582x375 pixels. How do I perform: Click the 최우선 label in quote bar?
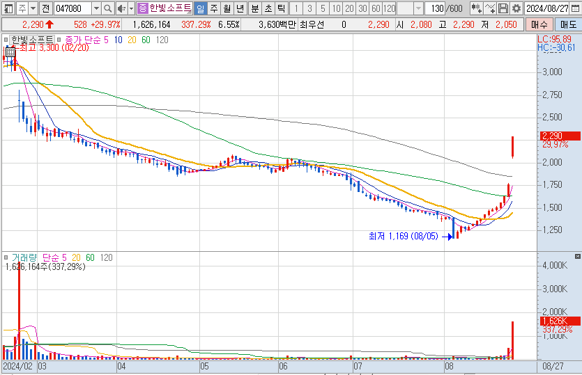(312, 25)
